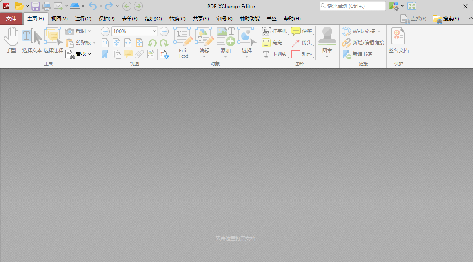
Task: Select the Underline (下划线) tool
Action: (275, 54)
